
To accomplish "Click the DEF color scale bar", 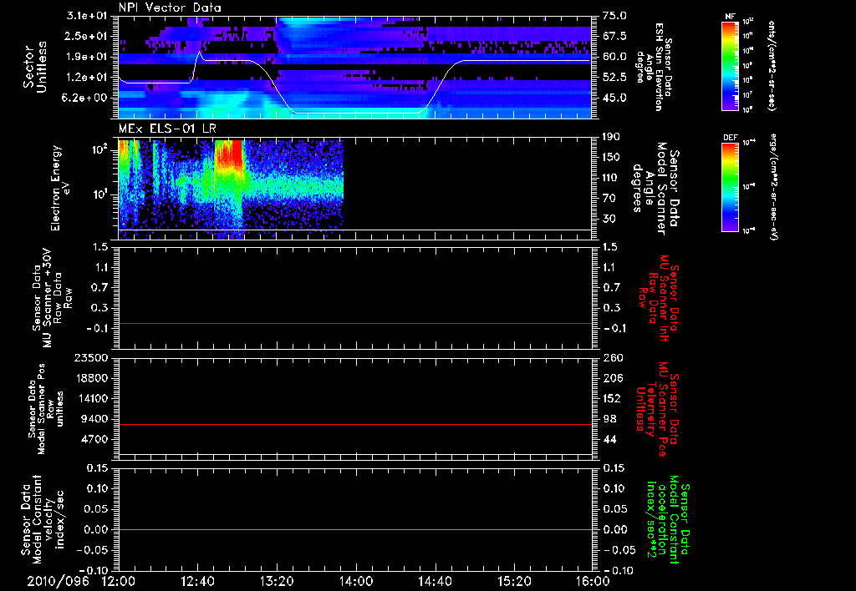I will 730,187.
